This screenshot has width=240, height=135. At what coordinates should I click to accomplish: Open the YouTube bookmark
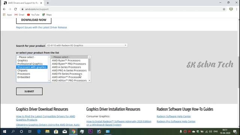tap(33, 15)
